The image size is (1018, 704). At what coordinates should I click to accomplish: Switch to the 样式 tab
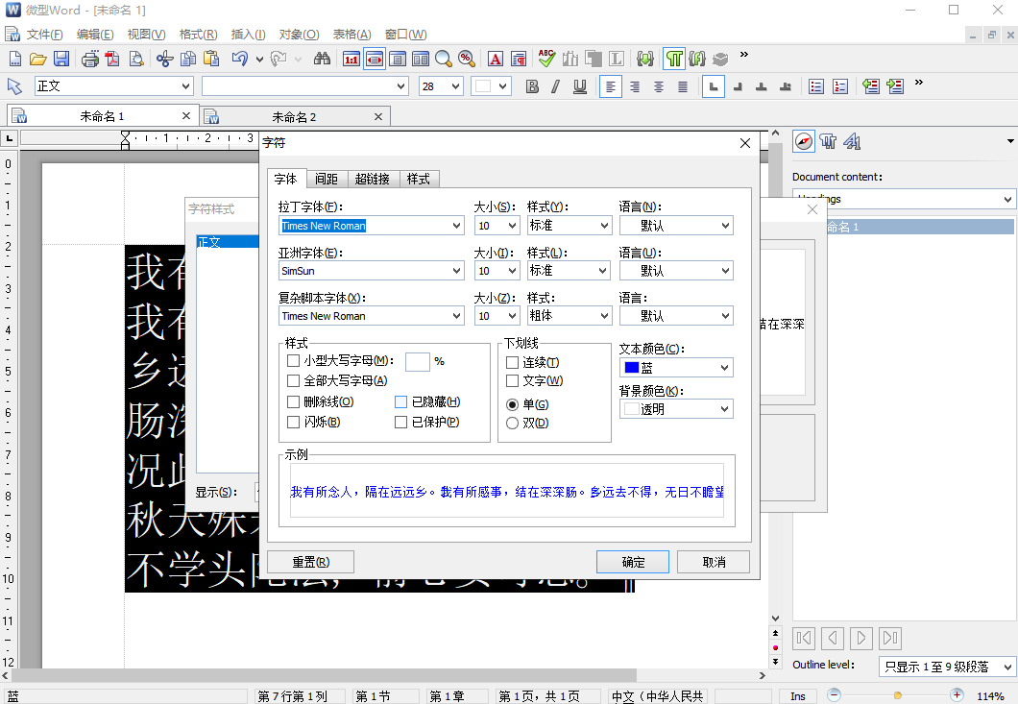tap(419, 180)
